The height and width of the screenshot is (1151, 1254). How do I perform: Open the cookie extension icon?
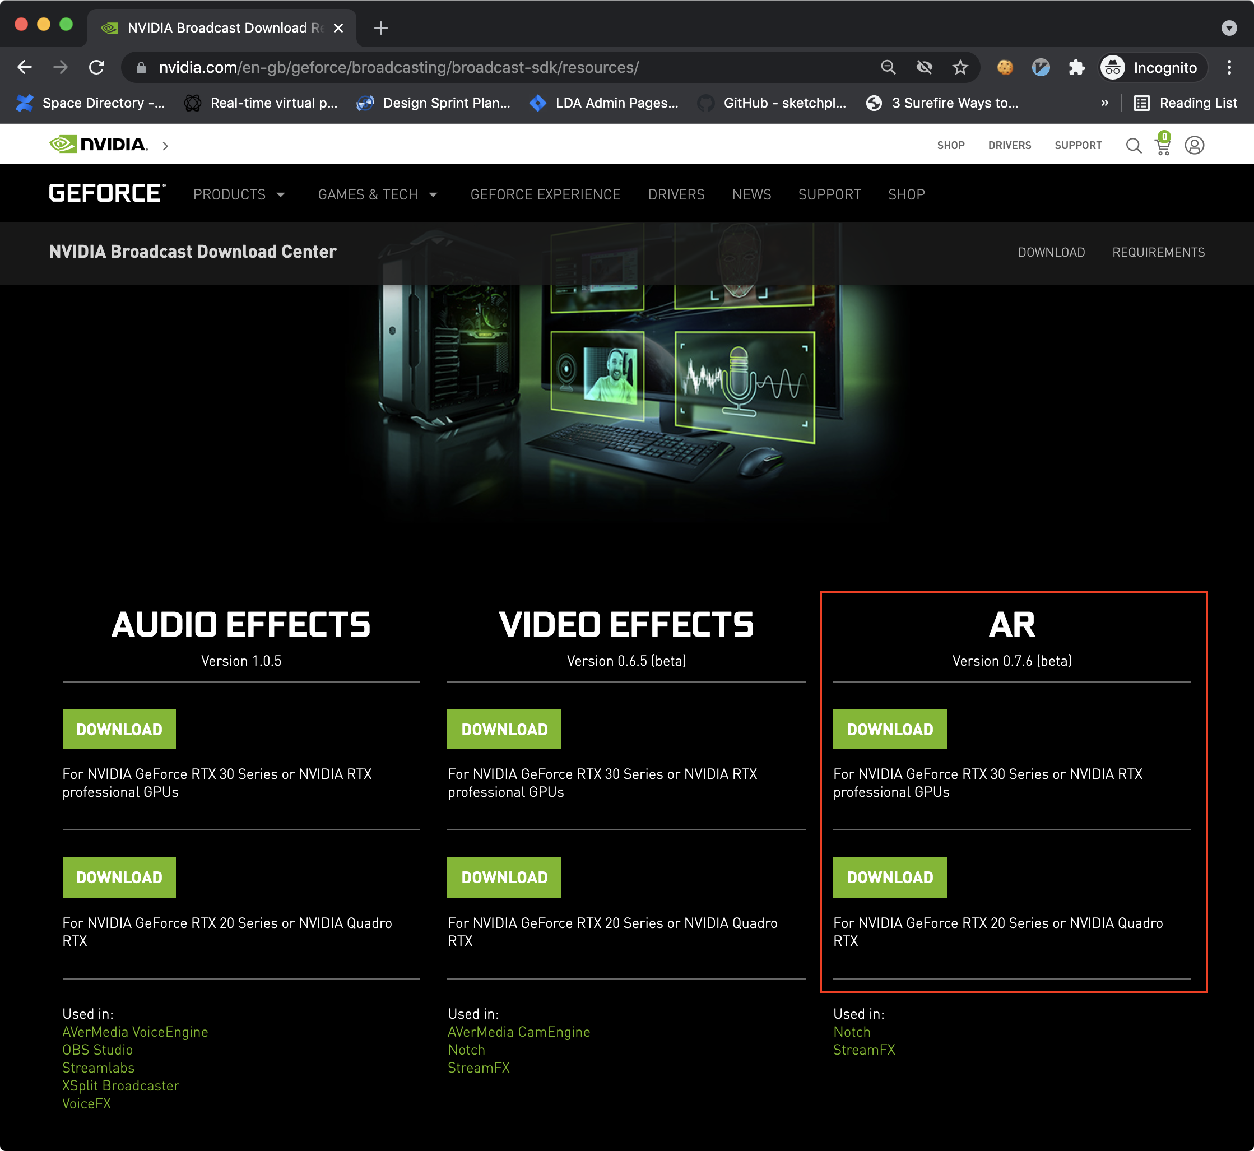tap(1005, 67)
